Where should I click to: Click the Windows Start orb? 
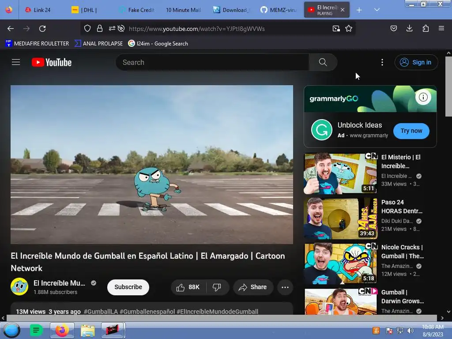[x=12, y=330]
